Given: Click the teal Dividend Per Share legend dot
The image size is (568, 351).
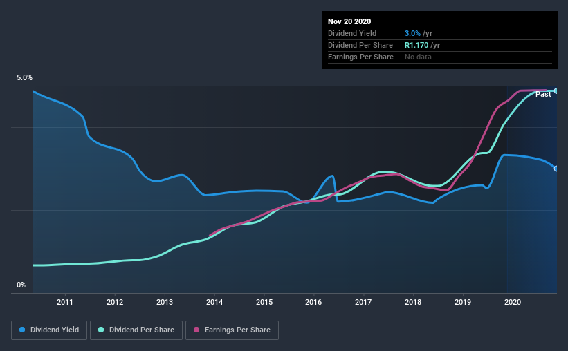Looking at the screenshot, I should point(101,330).
